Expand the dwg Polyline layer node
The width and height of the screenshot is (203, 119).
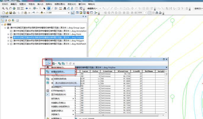pos(8,37)
